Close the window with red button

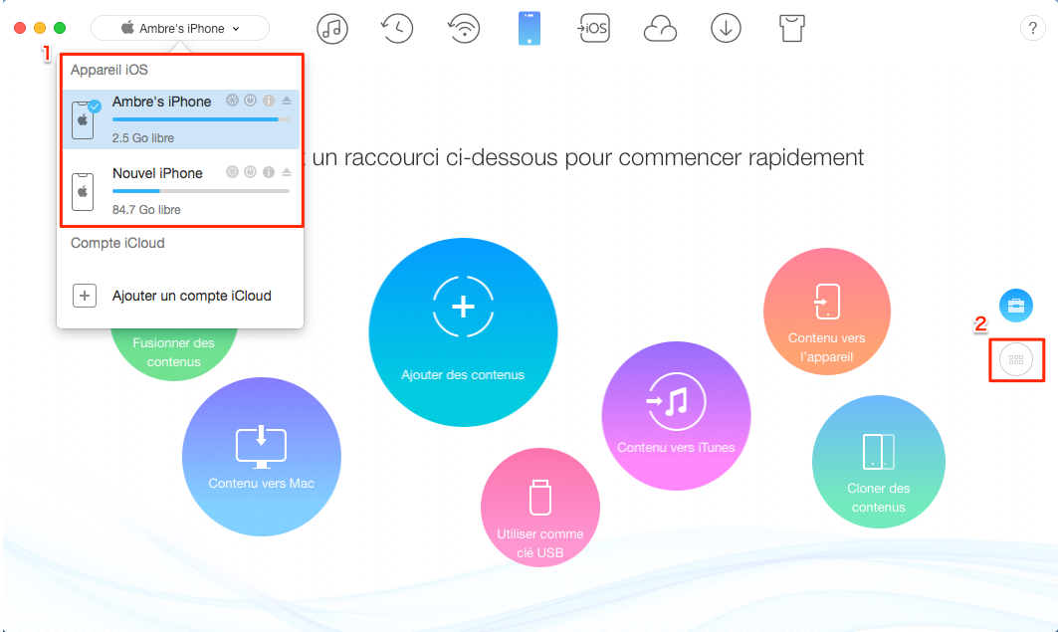(x=20, y=28)
